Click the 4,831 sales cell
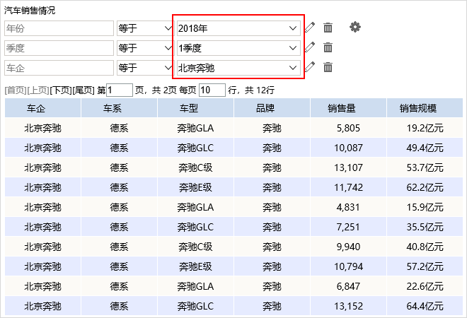 [348, 207]
